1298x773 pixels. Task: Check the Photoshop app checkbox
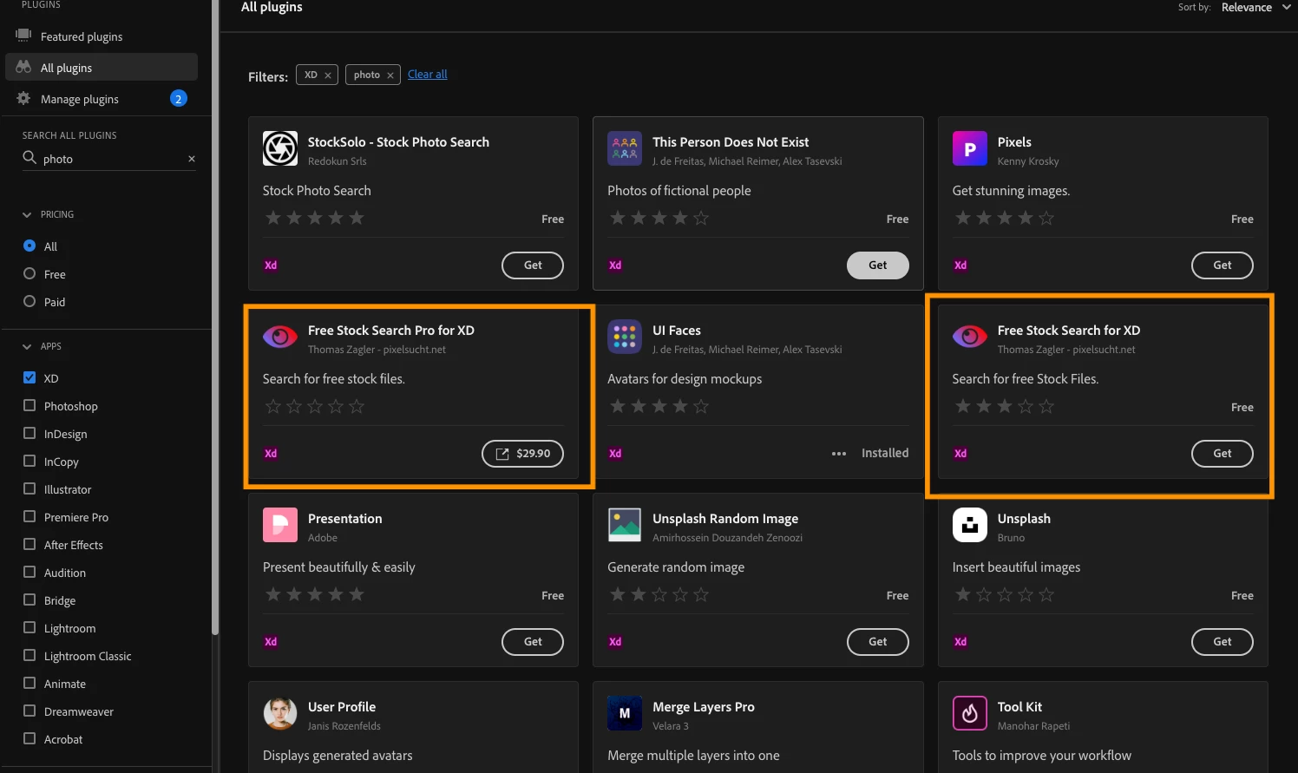(x=29, y=405)
